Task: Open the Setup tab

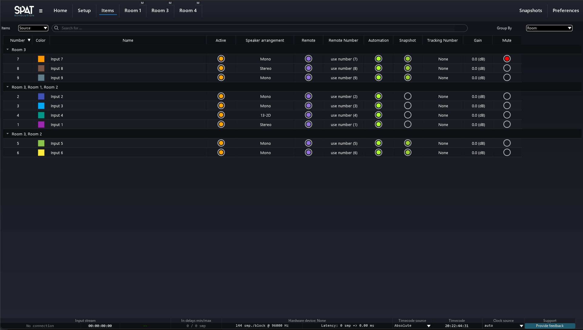Action: 84,11
